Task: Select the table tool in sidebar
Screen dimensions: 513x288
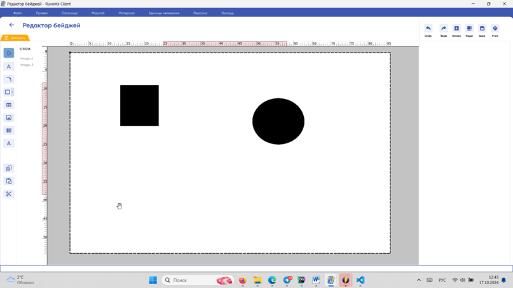Action: pos(9,105)
